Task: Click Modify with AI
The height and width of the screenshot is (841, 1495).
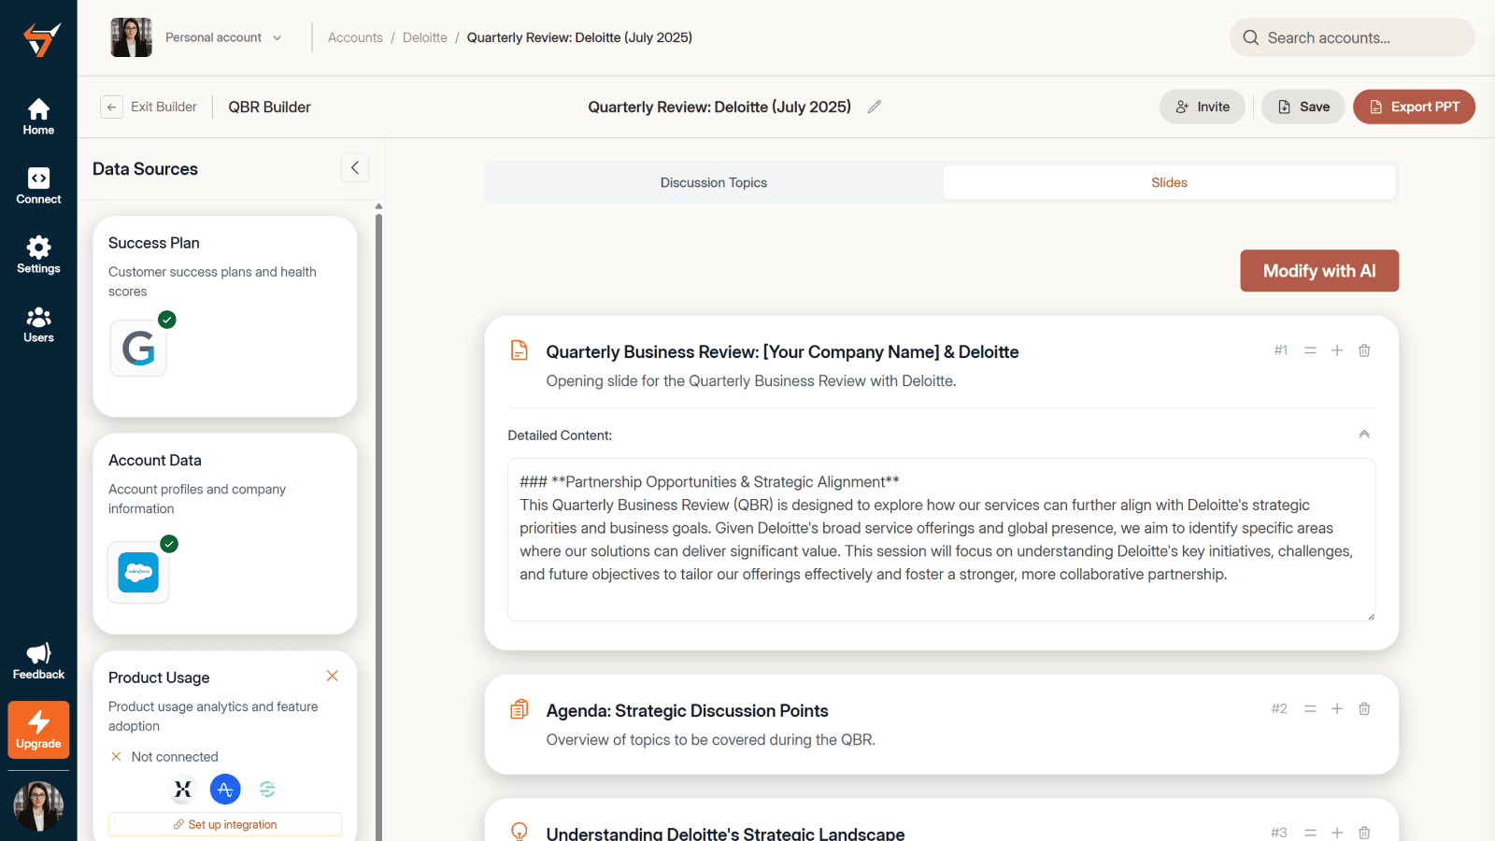Action: point(1319,271)
